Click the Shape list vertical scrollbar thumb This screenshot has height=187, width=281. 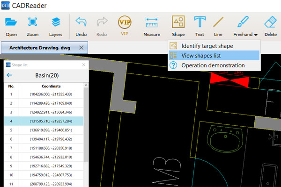coord(86,125)
